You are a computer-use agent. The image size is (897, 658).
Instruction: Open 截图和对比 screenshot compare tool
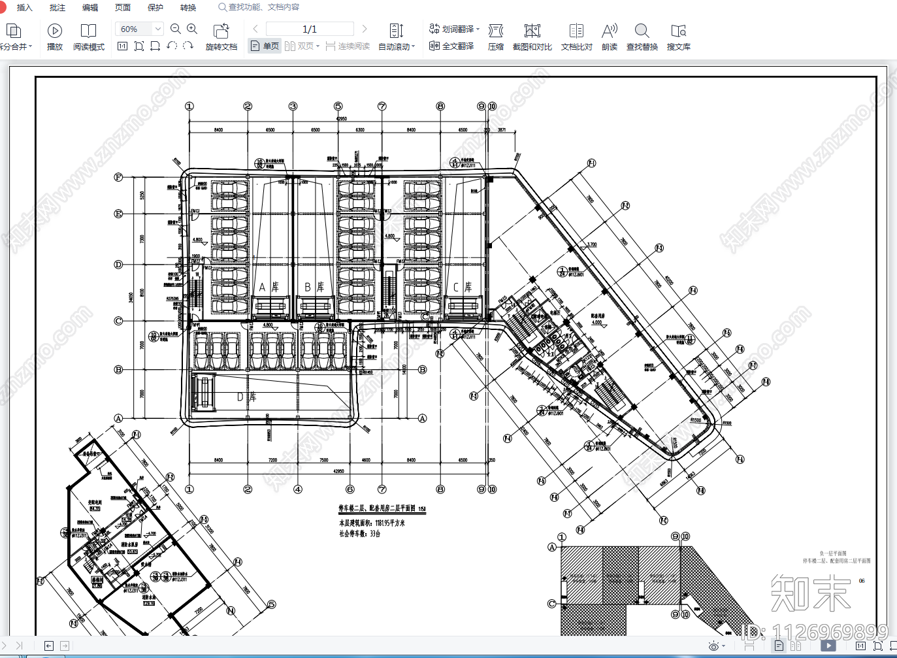(x=532, y=37)
